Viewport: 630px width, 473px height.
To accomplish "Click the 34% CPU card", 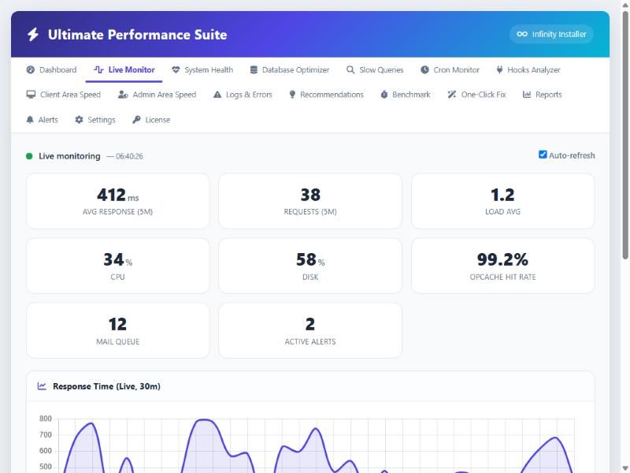I will coord(117,266).
